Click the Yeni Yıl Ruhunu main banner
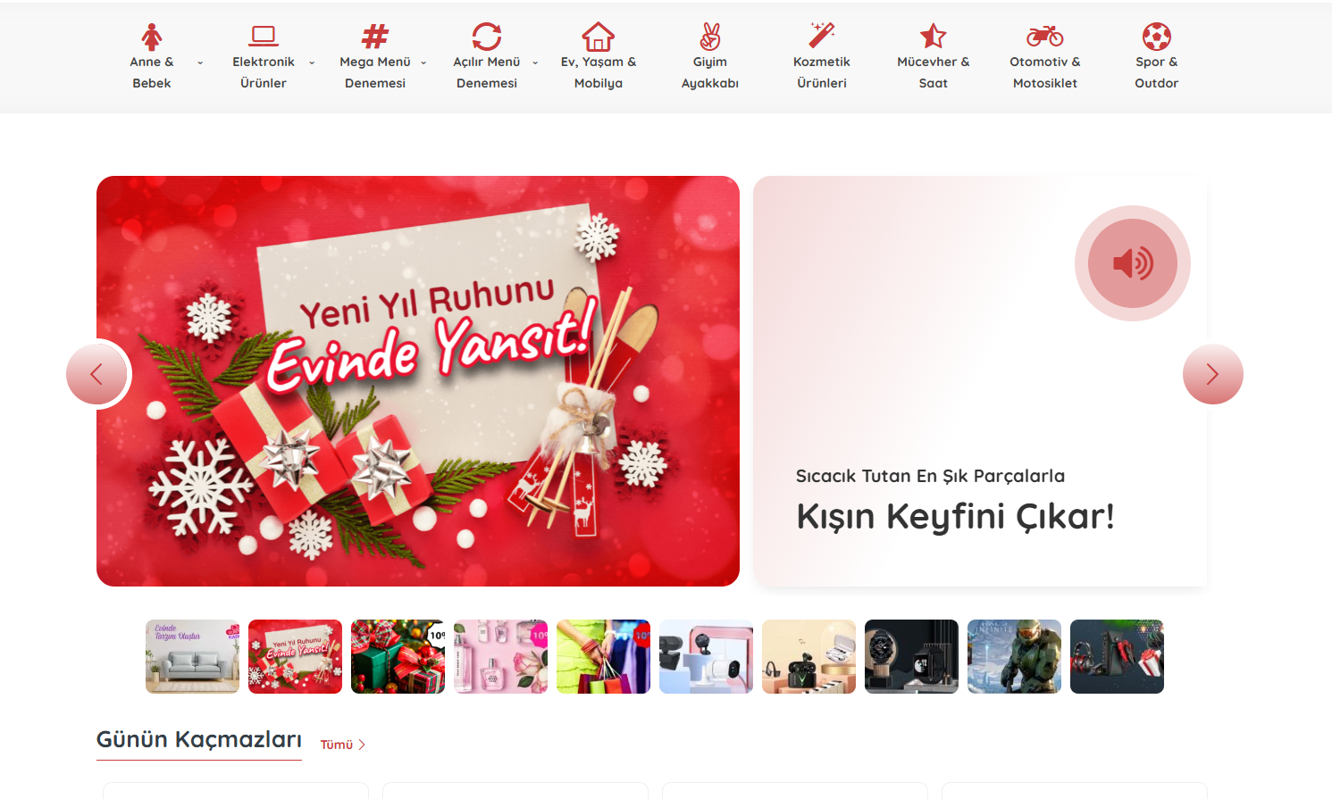The image size is (1332, 799). point(418,381)
